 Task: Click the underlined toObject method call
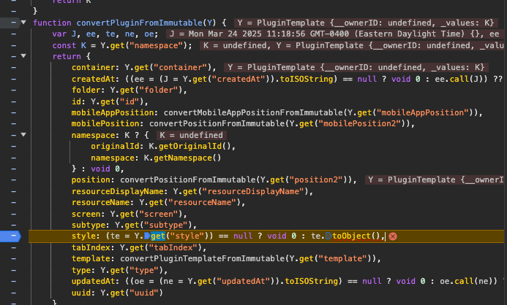(351, 236)
